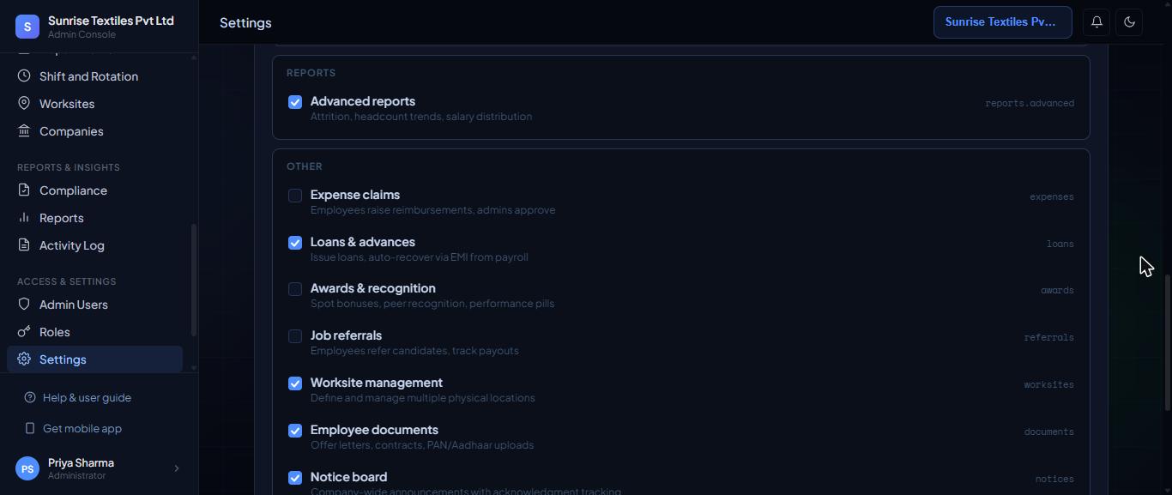Click the expenses key label

click(x=1052, y=196)
